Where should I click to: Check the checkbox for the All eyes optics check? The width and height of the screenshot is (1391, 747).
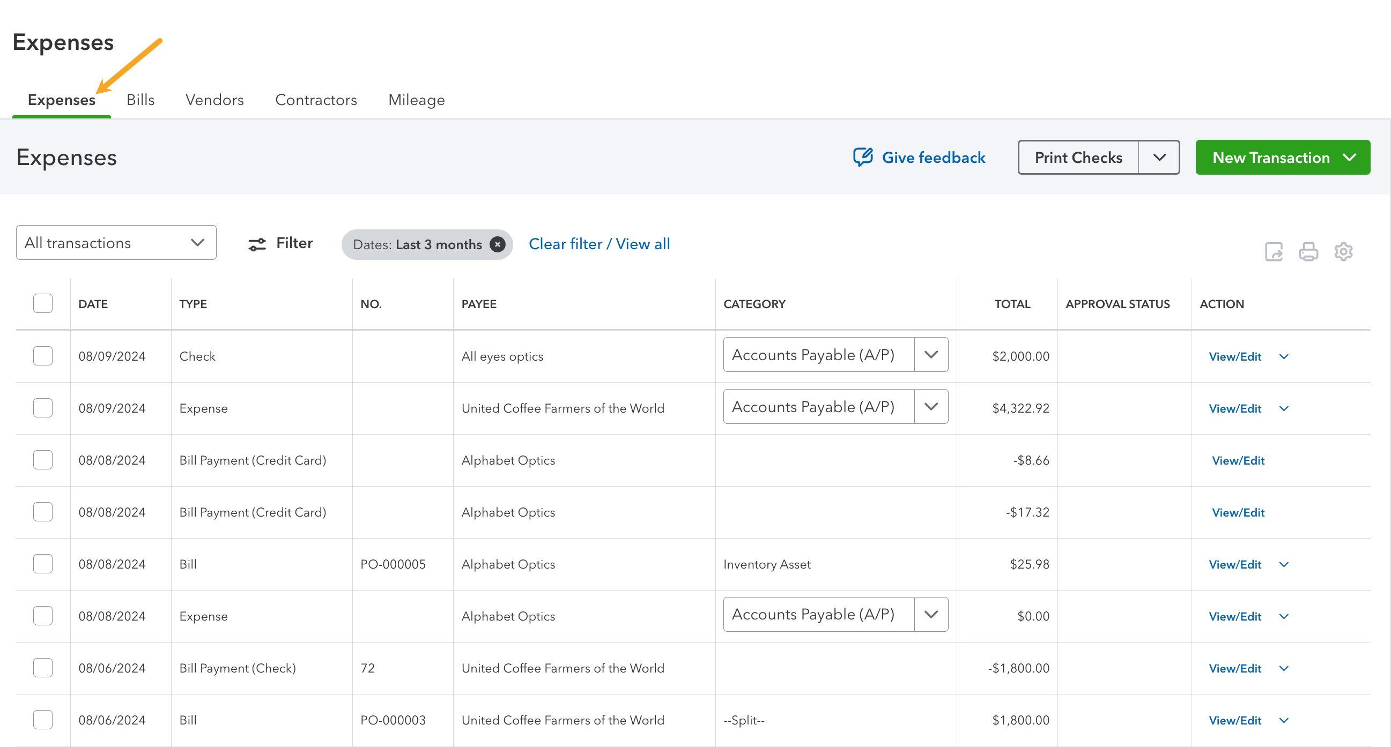click(43, 356)
